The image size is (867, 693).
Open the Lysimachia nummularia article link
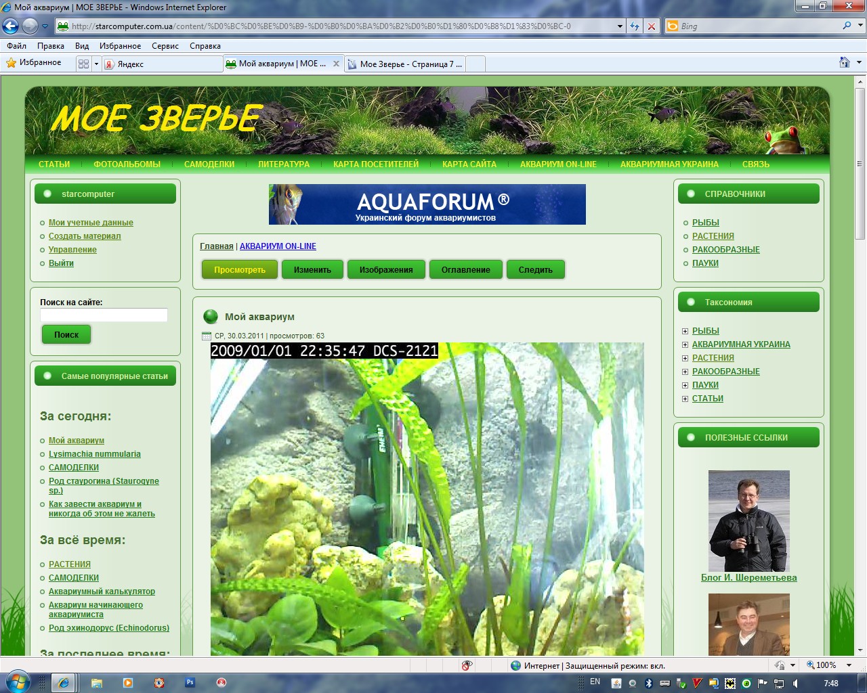point(95,454)
